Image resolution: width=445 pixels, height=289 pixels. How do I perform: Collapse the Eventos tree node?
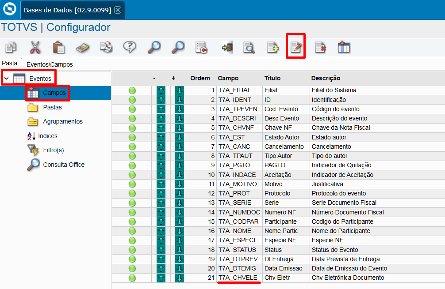(x=7, y=79)
